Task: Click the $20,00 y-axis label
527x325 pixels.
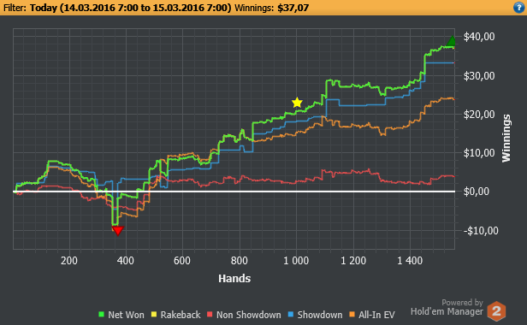Action: 479,115
